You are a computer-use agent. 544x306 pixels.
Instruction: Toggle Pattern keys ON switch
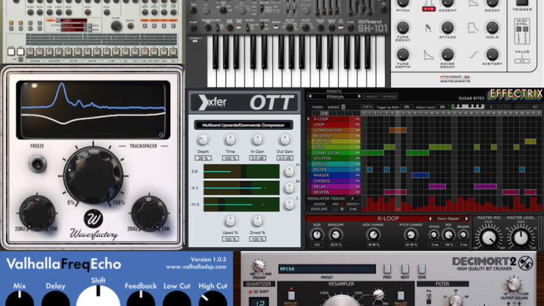point(442,107)
